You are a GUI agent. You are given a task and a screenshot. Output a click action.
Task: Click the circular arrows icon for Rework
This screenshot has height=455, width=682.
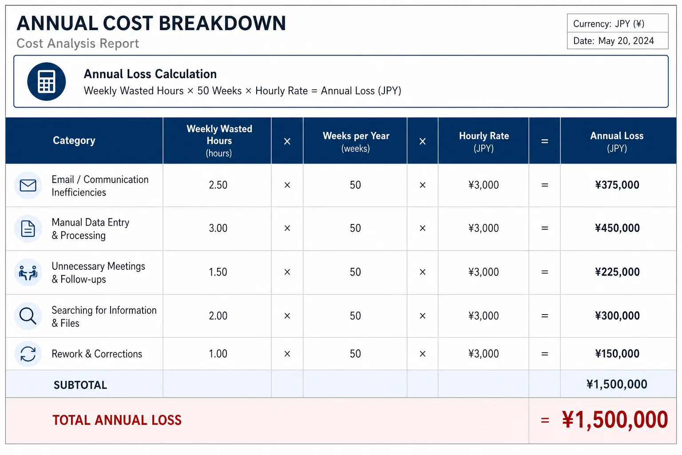(x=28, y=354)
